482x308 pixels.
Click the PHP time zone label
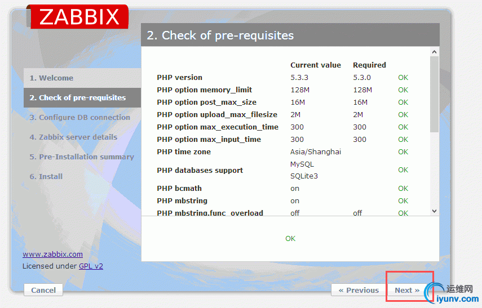pyautogui.click(x=184, y=151)
